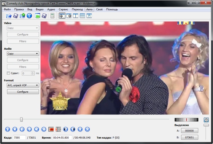The height and width of the screenshot is (144, 213).
Task: Enable the Сдвиг audio shift checkbox
Action: [8, 73]
